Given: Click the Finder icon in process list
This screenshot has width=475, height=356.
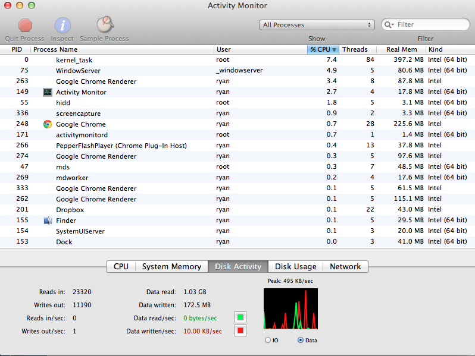Looking at the screenshot, I should coord(48,220).
